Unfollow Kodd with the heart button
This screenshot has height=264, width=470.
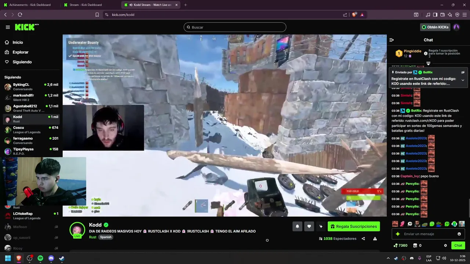pos(309,227)
